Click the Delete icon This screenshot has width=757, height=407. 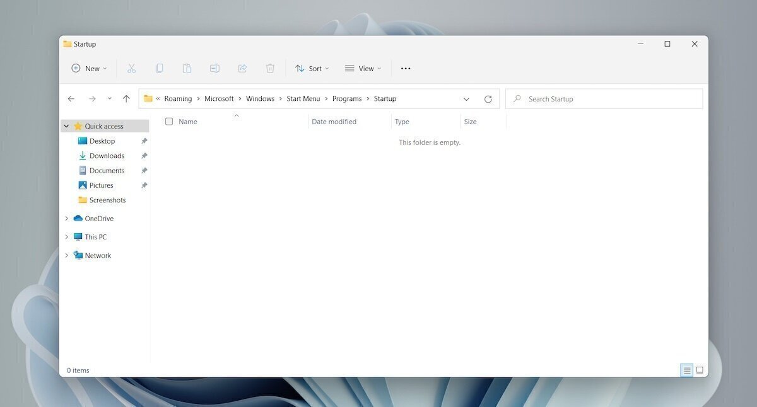tap(270, 68)
